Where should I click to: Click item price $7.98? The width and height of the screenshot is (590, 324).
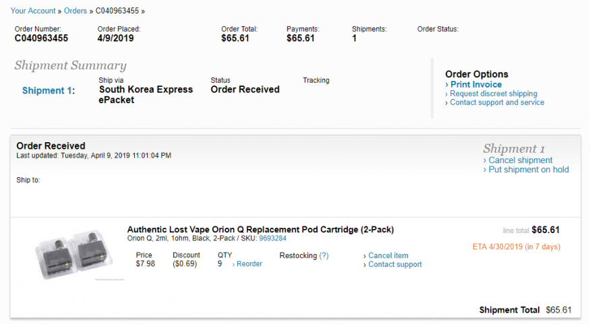[x=145, y=264]
